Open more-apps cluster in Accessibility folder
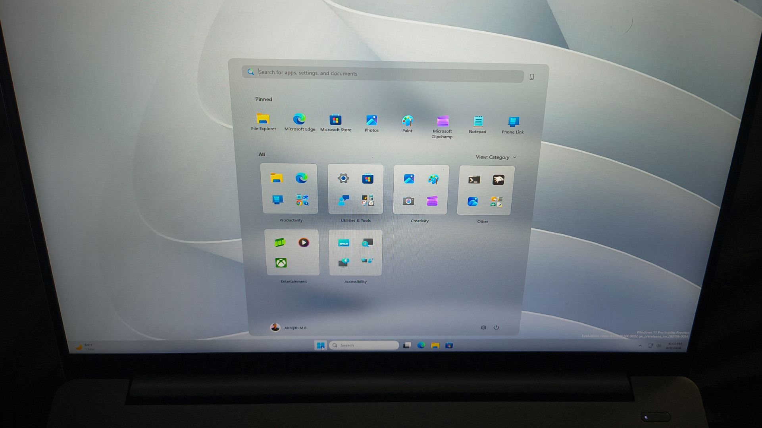The width and height of the screenshot is (762, 428). point(367,261)
